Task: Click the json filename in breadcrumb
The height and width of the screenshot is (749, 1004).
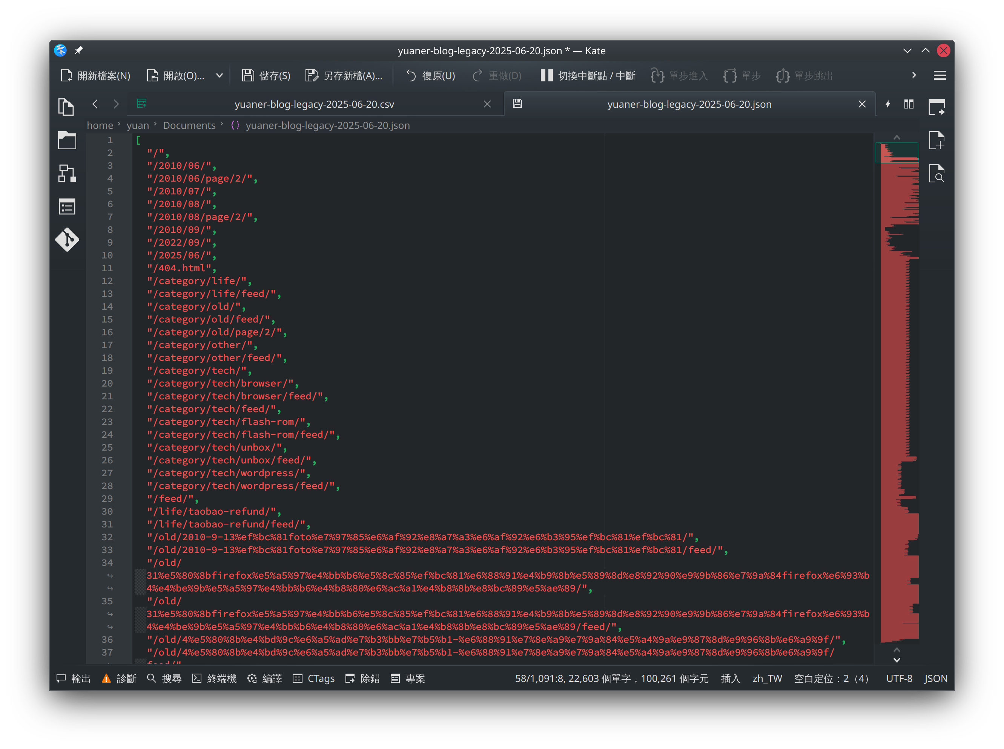Action: click(327, 125)
